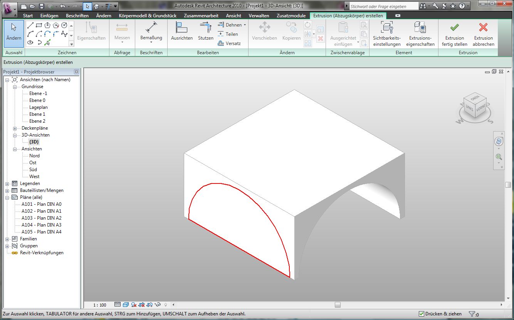The width and height of the screenshot is (514, 320).
Task: Toggle crop region icon in view bar
Action: point(141,305)
